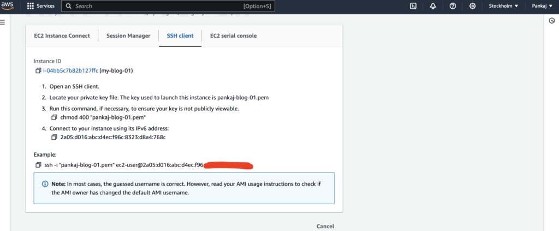Click the Cancel button
This screenshot has width=559, height=231.
[325, 226]
